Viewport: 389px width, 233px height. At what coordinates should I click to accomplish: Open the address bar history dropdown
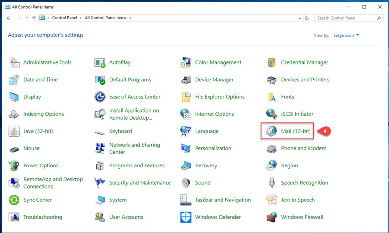pos(300,18)
